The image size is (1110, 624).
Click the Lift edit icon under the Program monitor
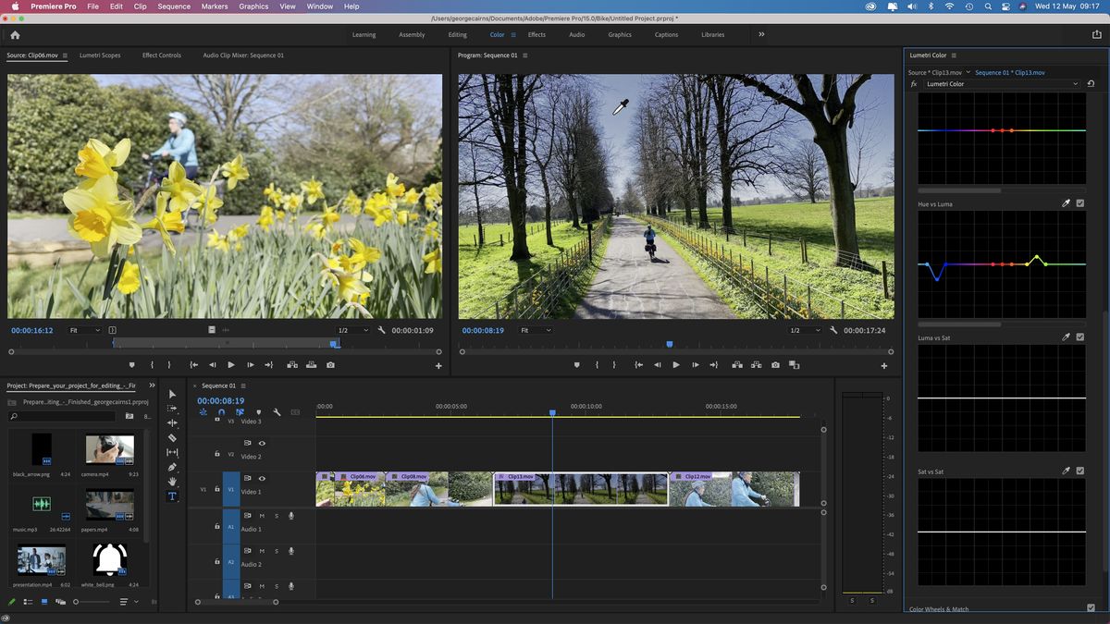pyautogui.click(x=736, y=365)
